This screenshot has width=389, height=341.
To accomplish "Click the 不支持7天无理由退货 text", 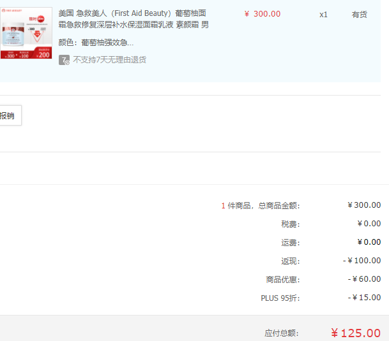I will (109, 60).
